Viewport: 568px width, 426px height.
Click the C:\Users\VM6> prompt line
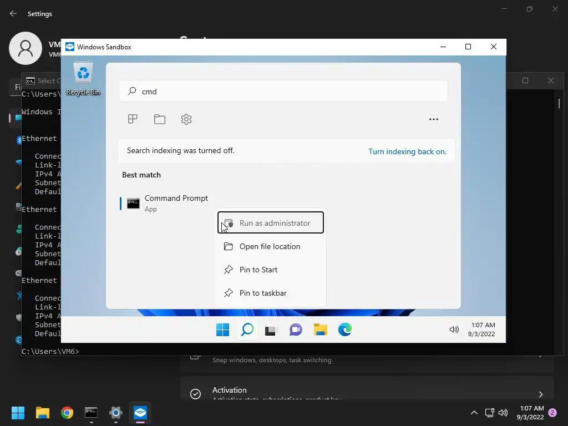pyautogui.click(x=50, y=351)
